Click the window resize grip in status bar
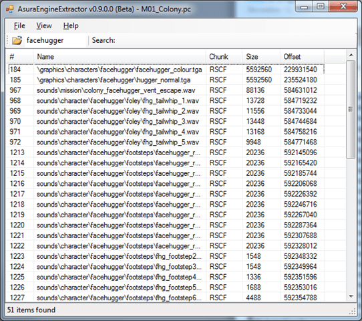This screenshot has width=362, height=321. pos(353,311)
